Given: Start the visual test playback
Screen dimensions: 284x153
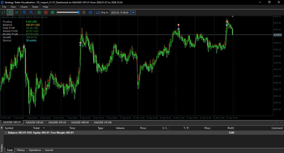Looking at the screenshot, I should pos(39,12).
